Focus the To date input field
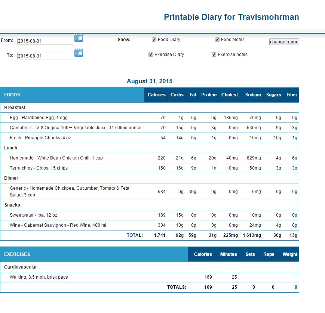The image size is (325, 313). coord(45,56)
